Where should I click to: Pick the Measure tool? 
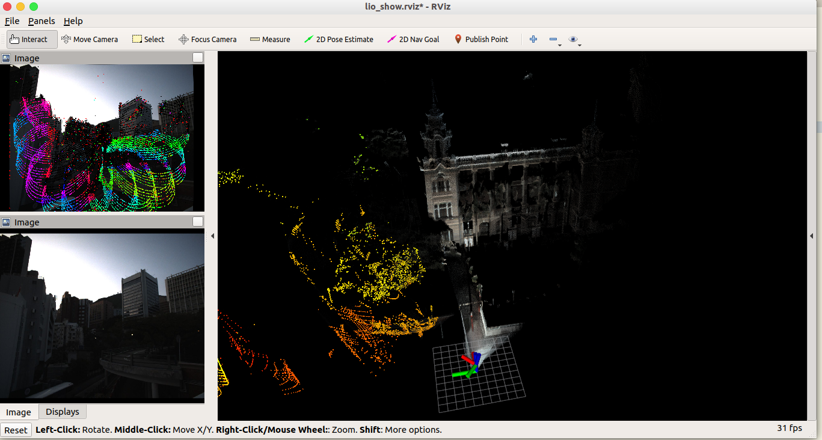point(270,40)
